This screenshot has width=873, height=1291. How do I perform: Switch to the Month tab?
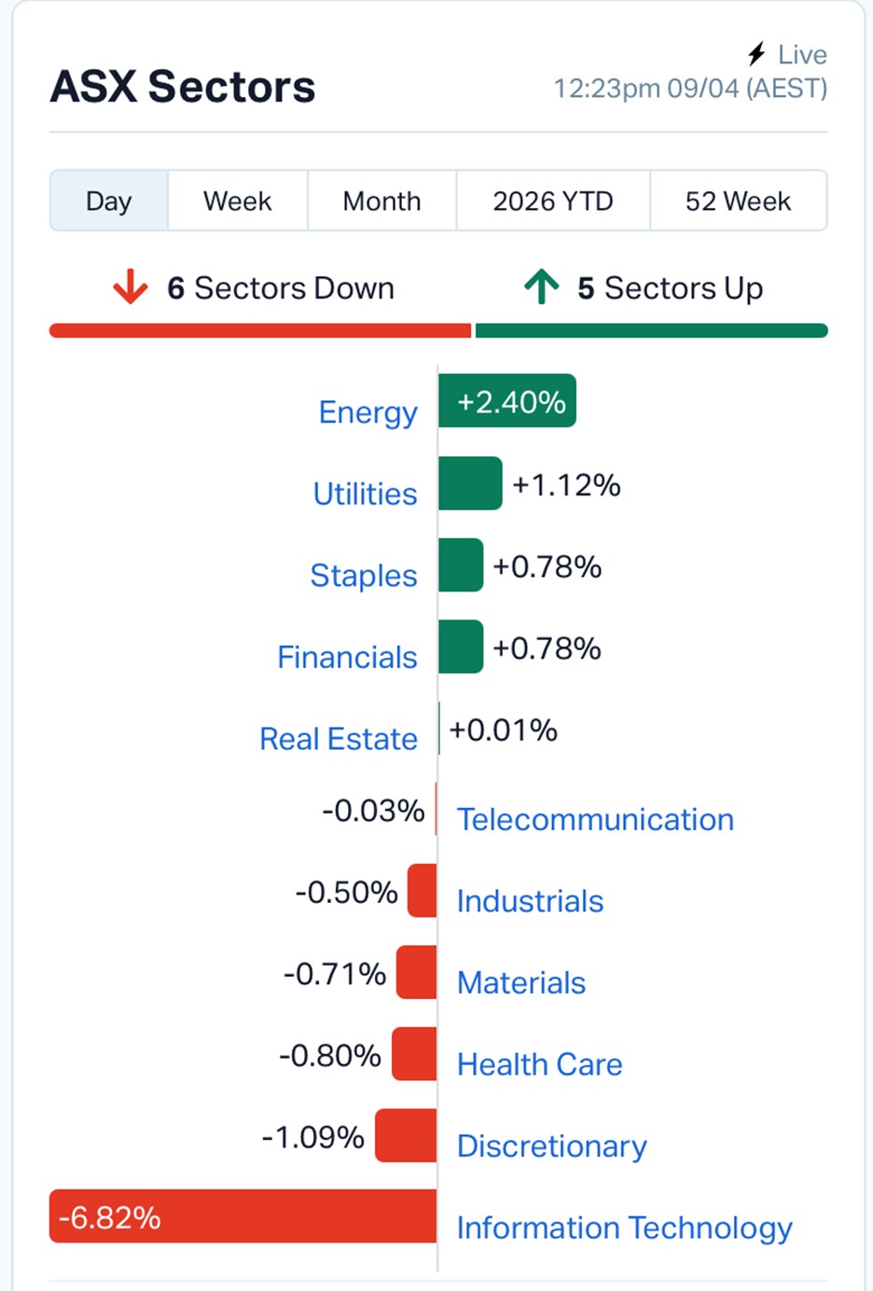pos(381,201)
